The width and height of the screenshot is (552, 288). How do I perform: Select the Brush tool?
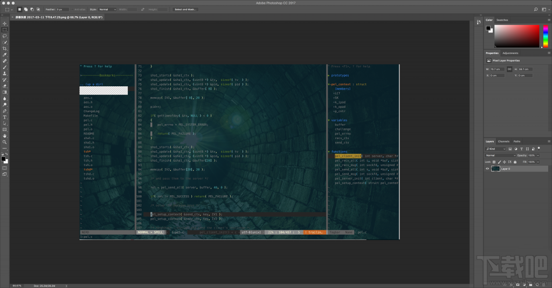(4, 67)
